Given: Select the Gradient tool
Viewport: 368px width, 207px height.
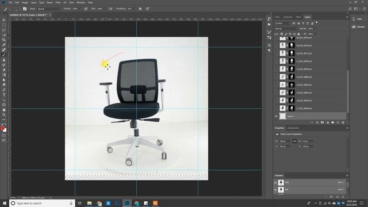Looking at the screenshot, I should tap(4, 75).
